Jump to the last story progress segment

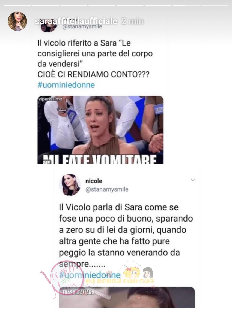[215, 5]
